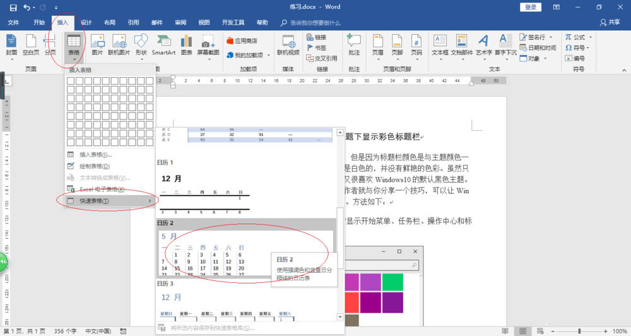Choose 插入表格(I) from the table menu
The height and width of the screenshot is (336, 631).
(x=95, y=155)
